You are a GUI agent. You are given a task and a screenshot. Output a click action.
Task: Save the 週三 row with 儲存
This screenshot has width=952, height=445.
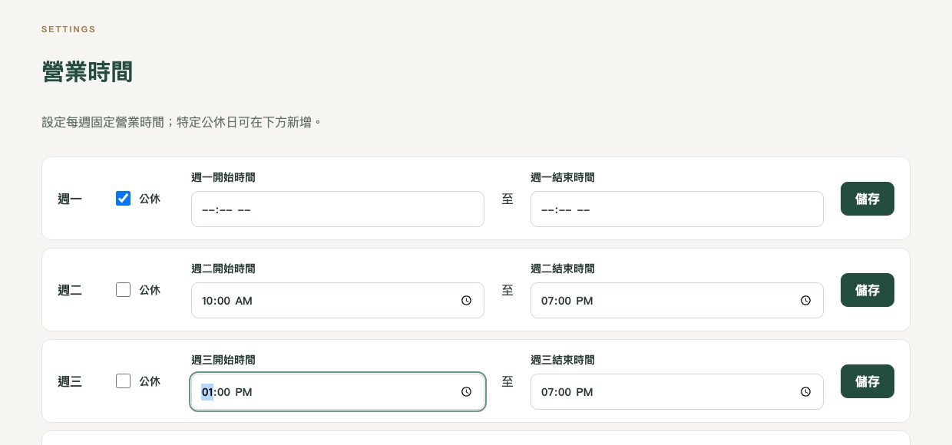868,381
